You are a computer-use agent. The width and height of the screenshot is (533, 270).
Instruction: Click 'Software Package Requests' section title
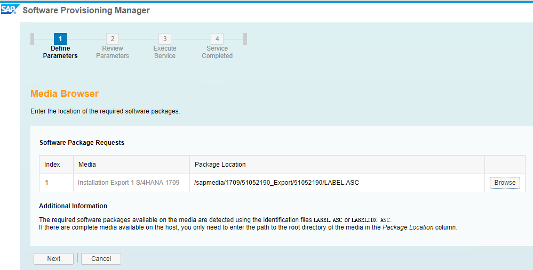[x=82, y=143]
